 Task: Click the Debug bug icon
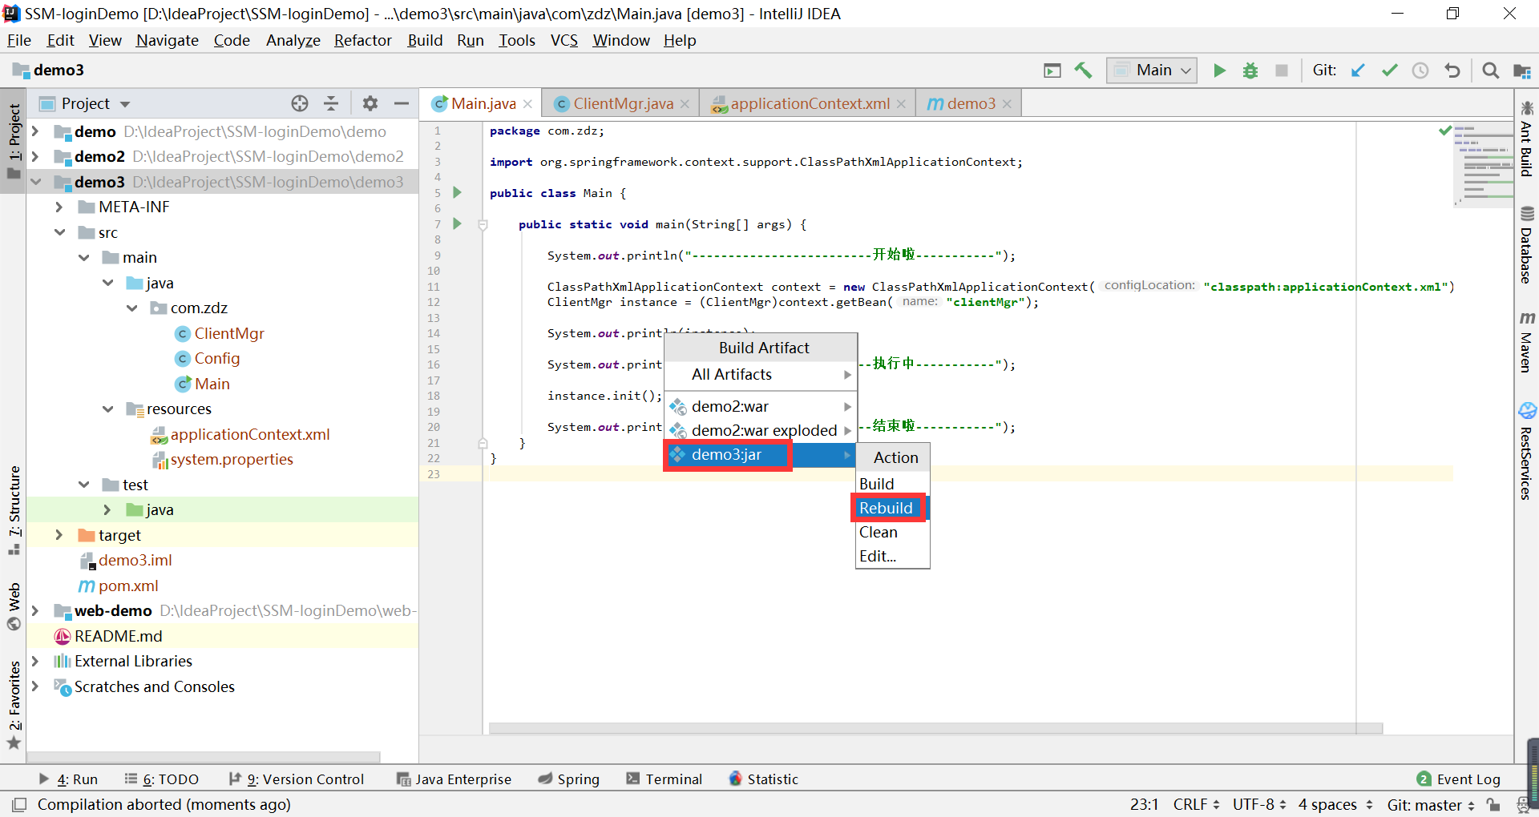coord(1250,70)
